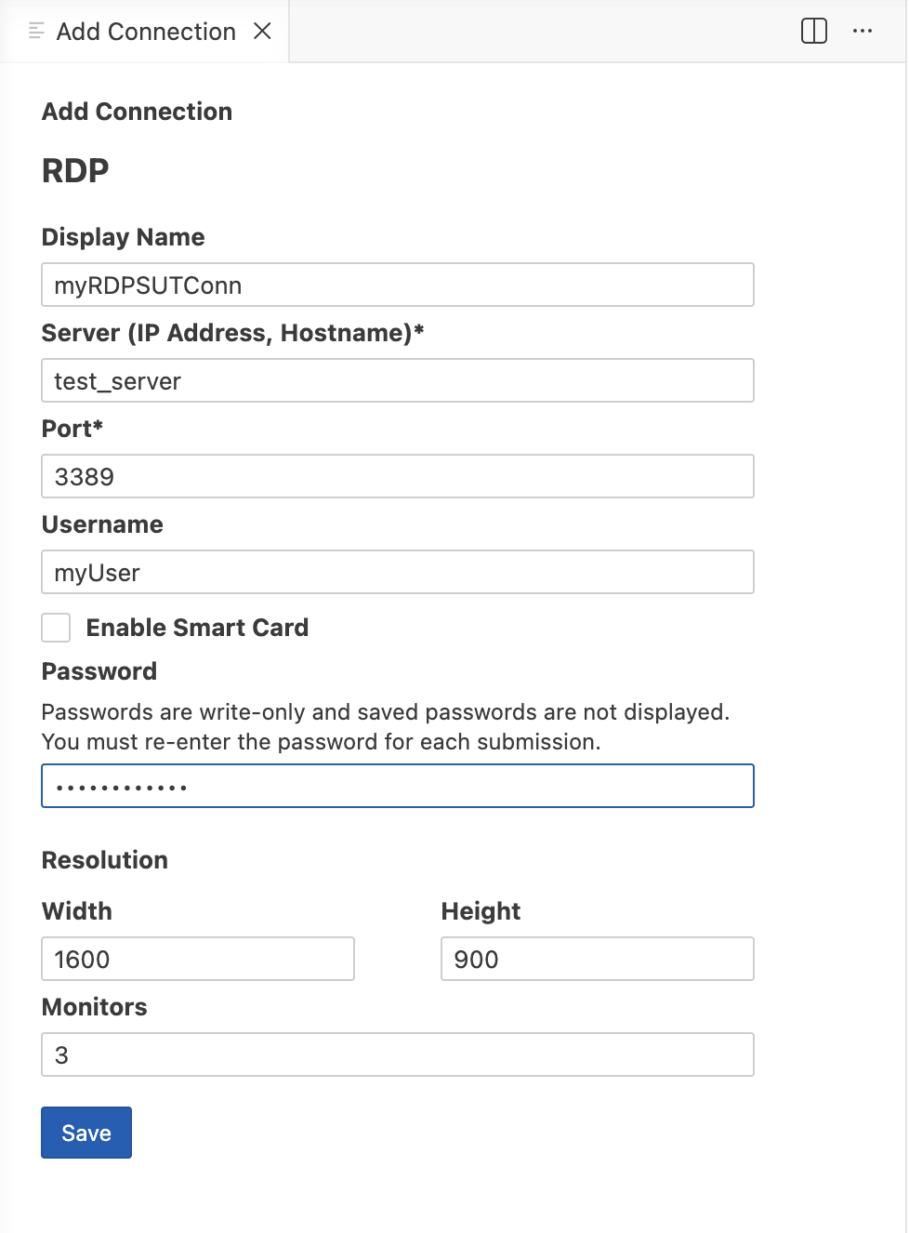Click the Add Connection page title
The image size is (909, 1233).
[x=137, y=112]
